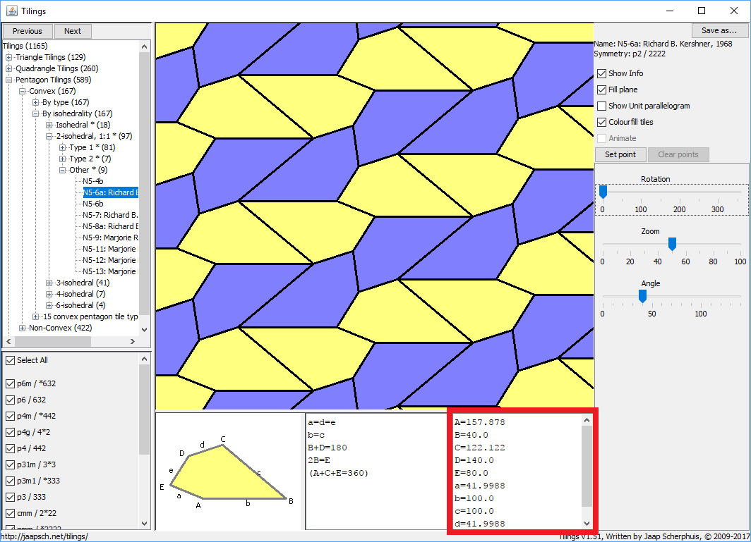Expand the Type 1 * (81) node
This screenshot has height=542, width=751.
pos(62,147)
